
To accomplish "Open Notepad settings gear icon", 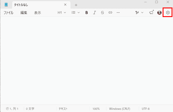I will pyautogui.click(x=168, y=12).
